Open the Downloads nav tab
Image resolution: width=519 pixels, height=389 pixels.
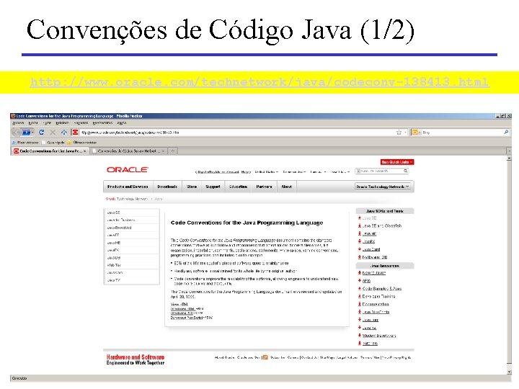(167, 187)
